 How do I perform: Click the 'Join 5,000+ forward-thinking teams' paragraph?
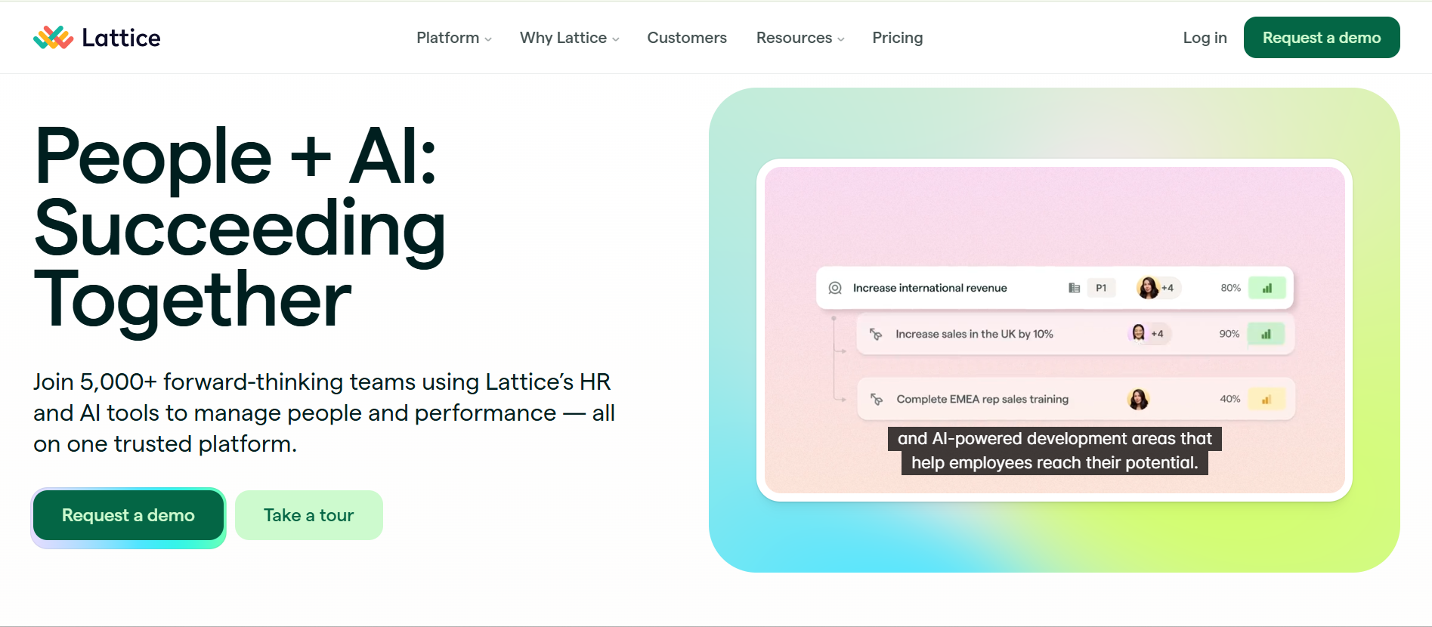coord(324,412)
